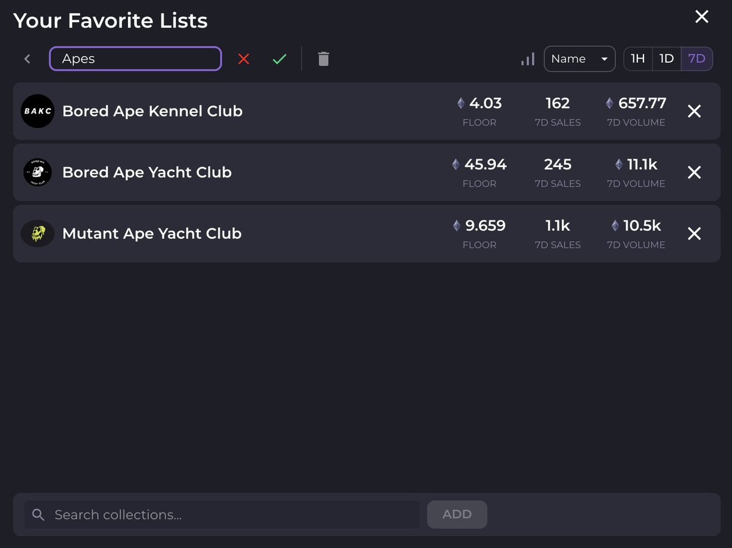Image resolution: width=732 pixels, height=548 pixels.
Task: Click the 162 7D sales value
Action: [558, 103]
